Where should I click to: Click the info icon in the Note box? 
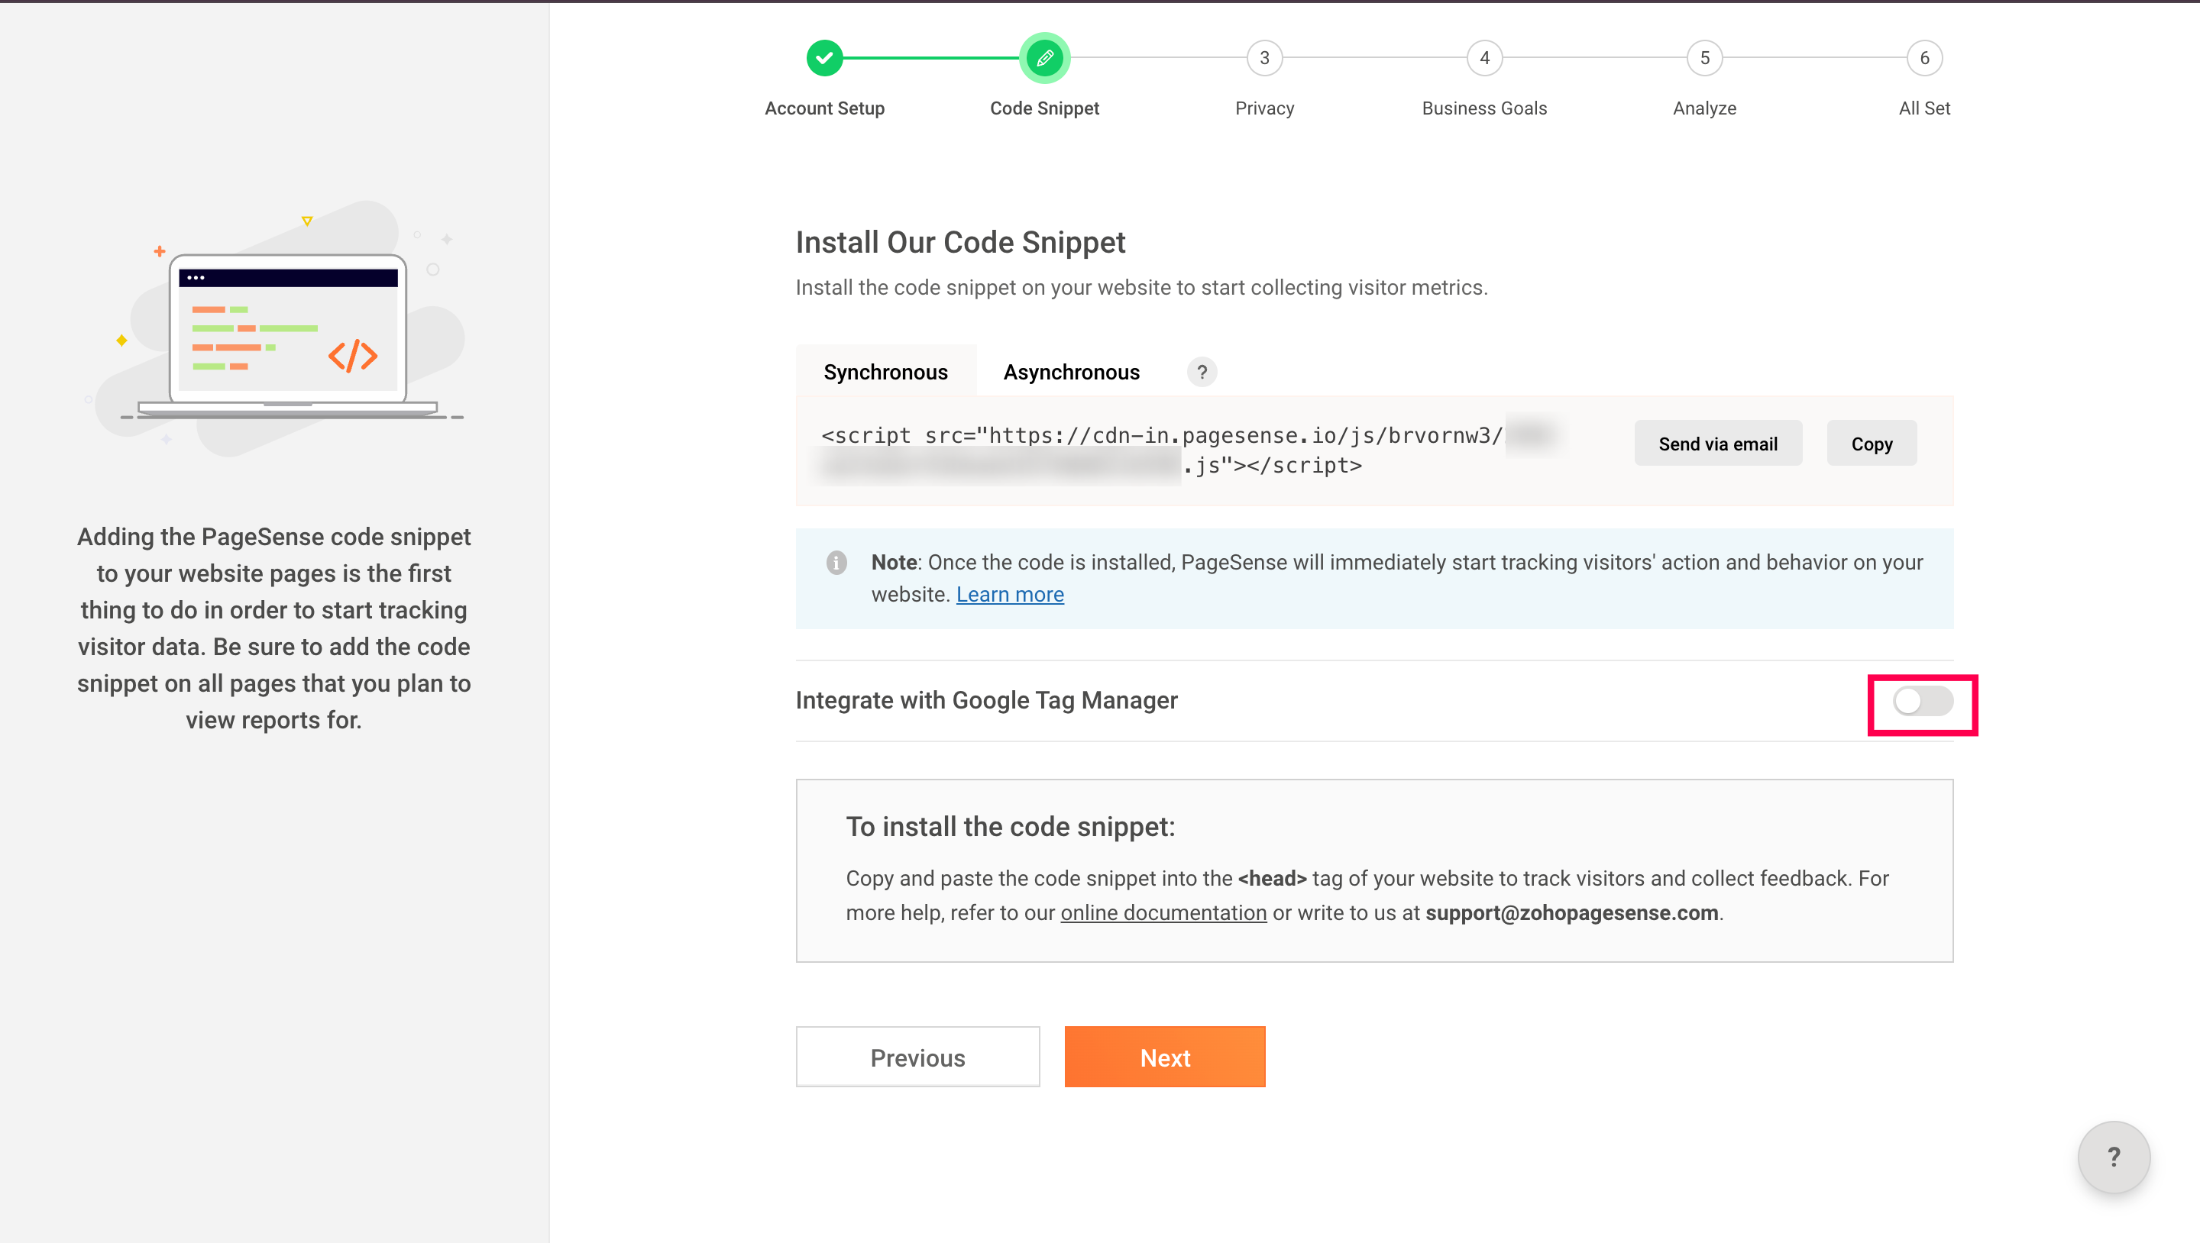[836, 563]
